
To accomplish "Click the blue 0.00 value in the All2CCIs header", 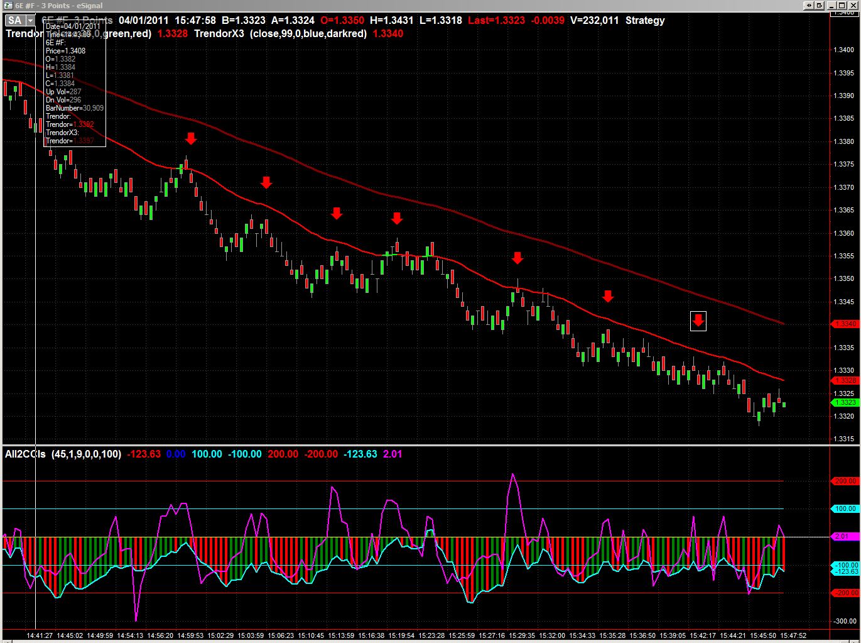I will 175,454.
